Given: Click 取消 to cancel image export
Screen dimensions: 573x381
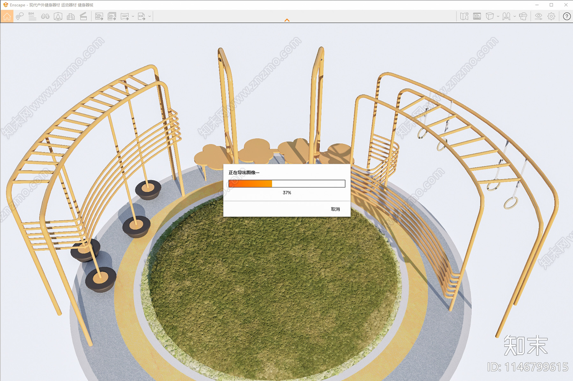Looking at the screenshot, I should click(336, 209).
